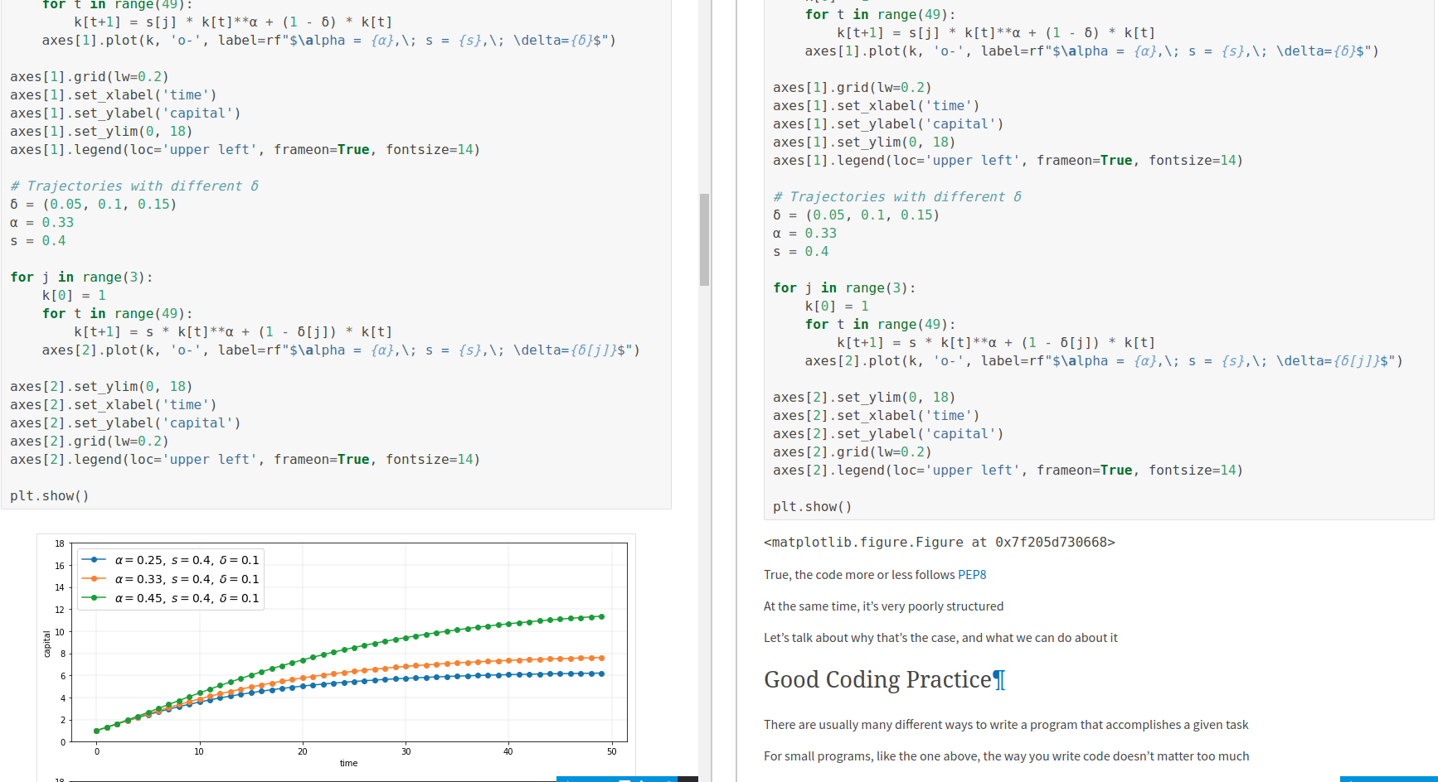The height and width of the screenshot is (782, 1438).
Task: Click the α = 0.45 legend entry in chart
Action: point(171,598)
